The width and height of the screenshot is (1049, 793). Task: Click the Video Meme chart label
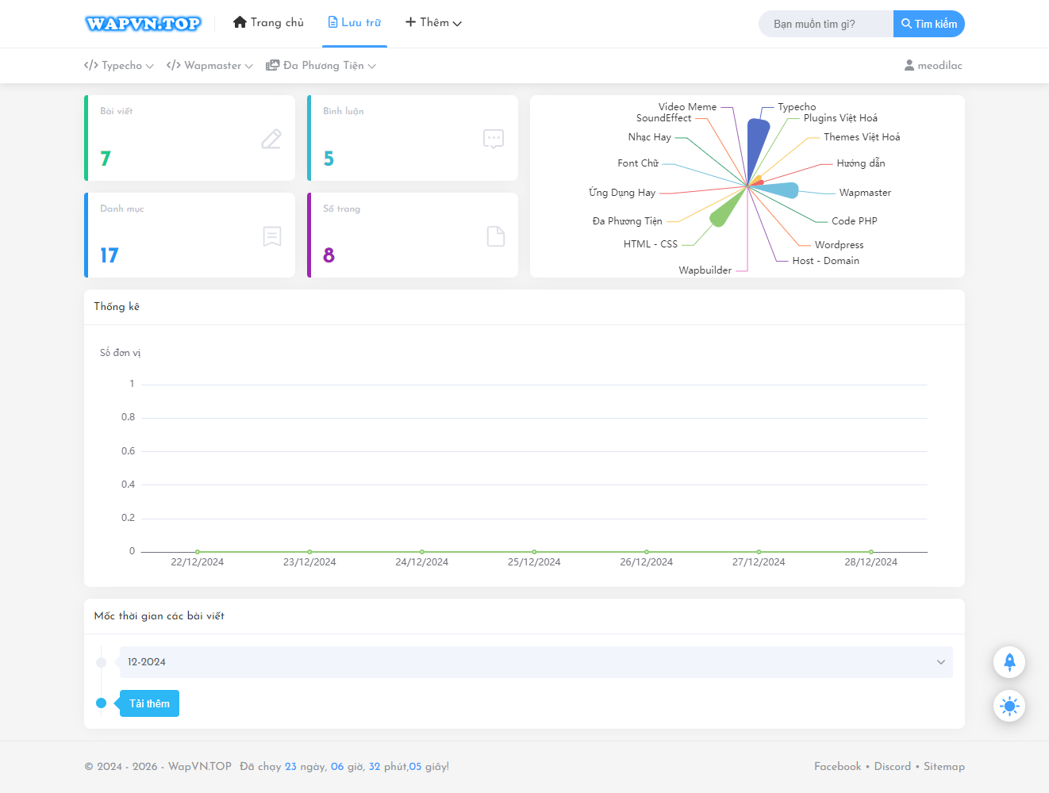687,106
